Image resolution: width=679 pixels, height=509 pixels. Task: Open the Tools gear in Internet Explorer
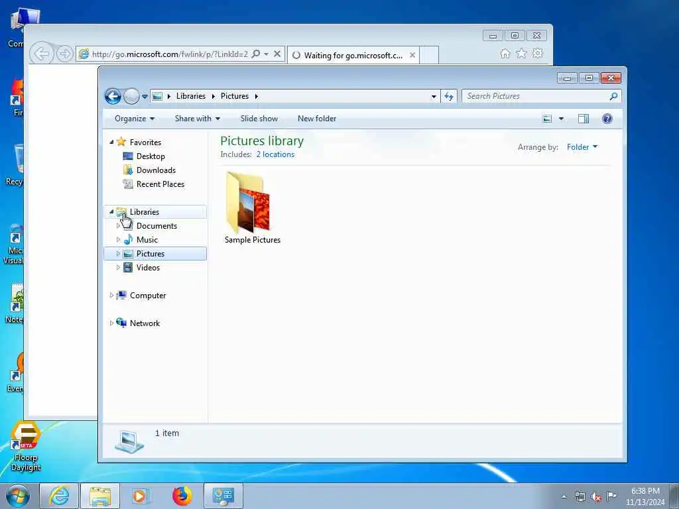537,53
